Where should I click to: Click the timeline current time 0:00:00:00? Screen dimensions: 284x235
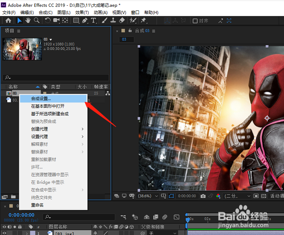point(21,215)
